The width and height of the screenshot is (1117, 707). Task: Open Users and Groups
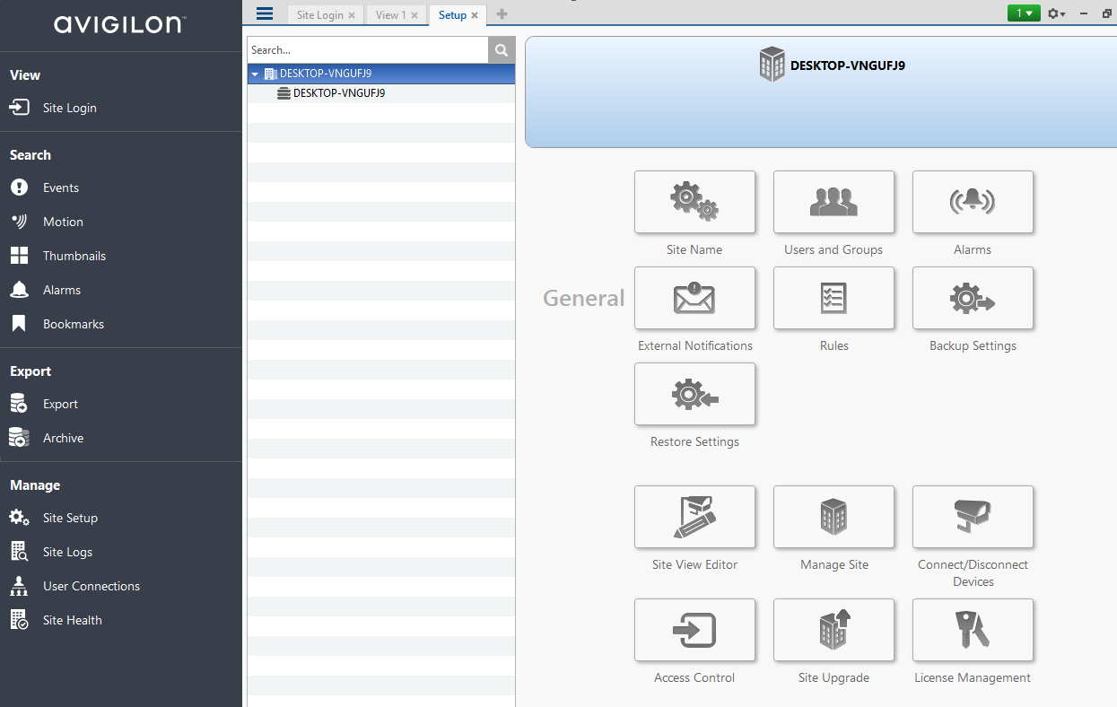(x=833, y=202)
